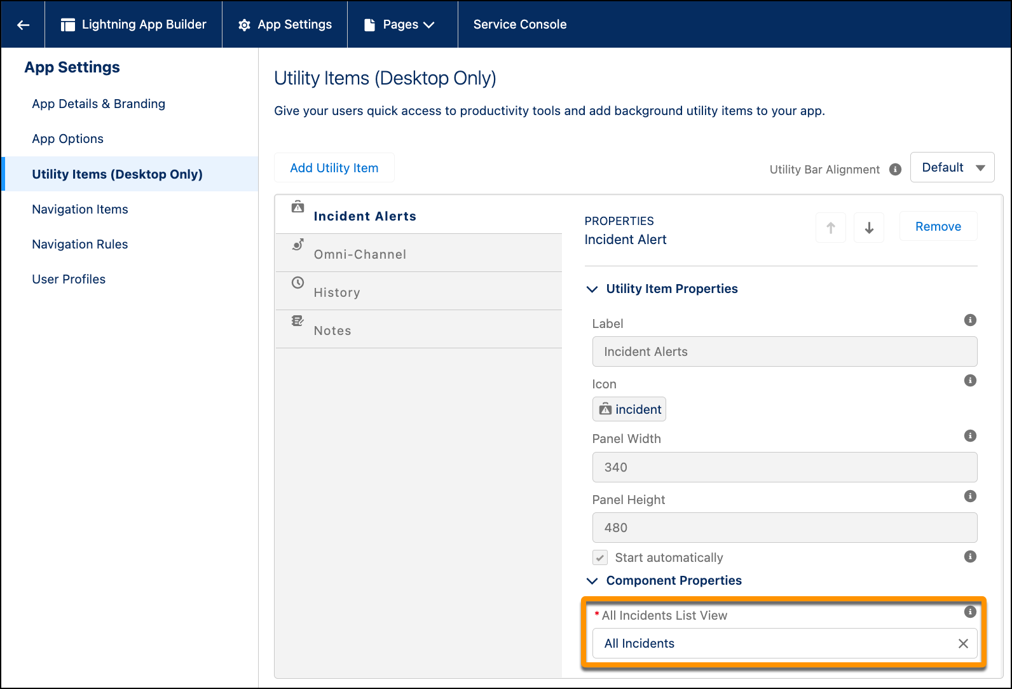Screen dimensions: 1012x689
Task: Click the Label input field
Action: point(784,351)
